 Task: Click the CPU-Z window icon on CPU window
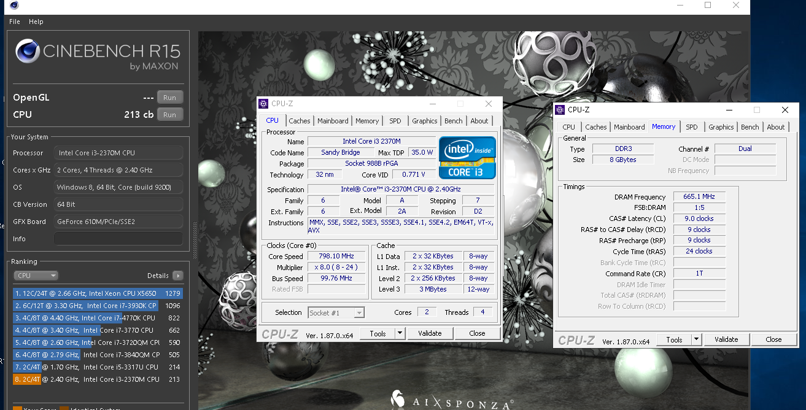click(263, 104)
